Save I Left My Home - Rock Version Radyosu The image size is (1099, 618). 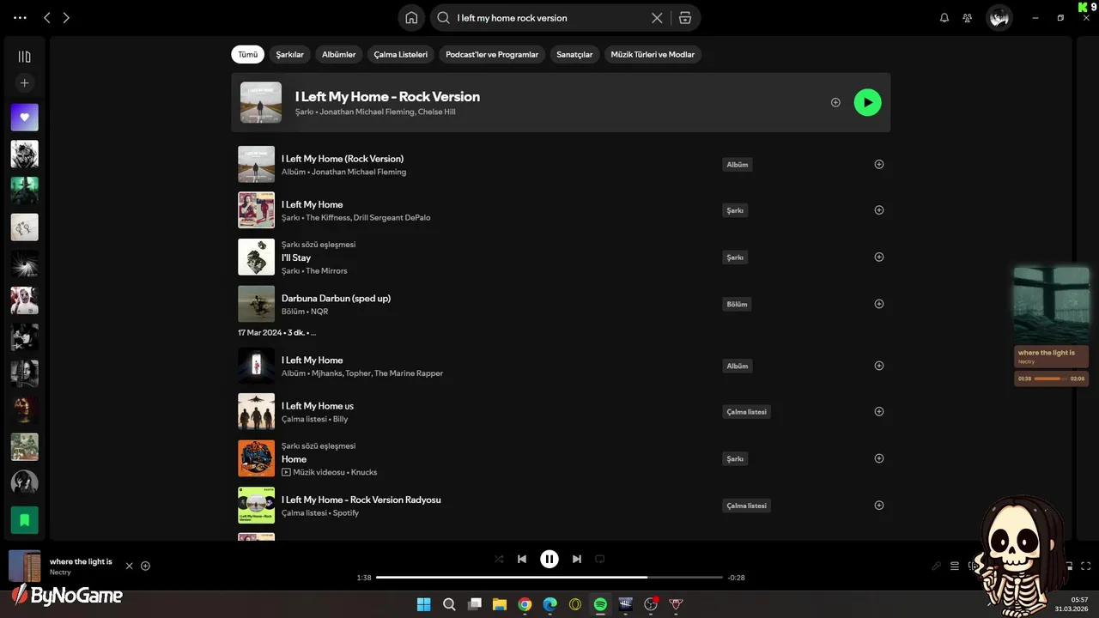click(878, 505)
